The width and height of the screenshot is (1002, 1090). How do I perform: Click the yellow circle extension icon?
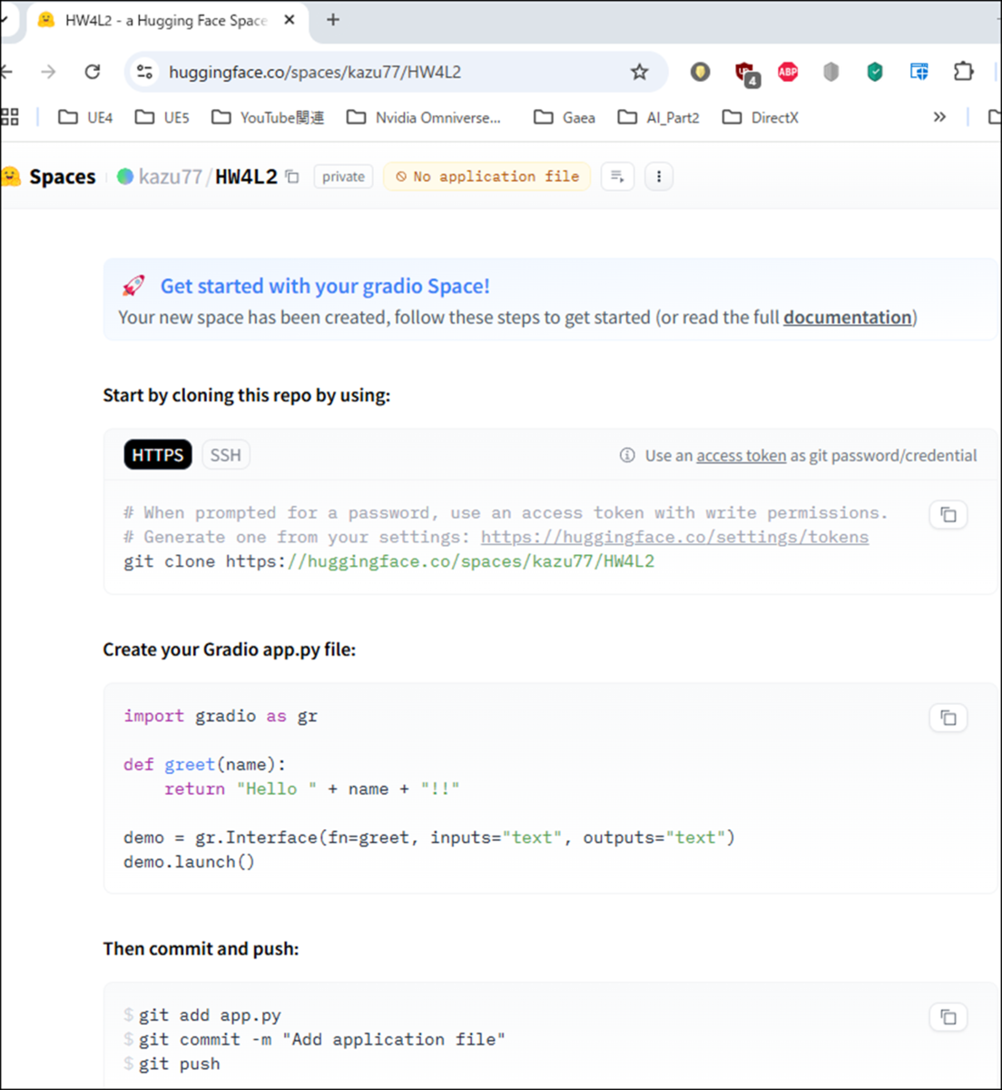click(700, 72)
